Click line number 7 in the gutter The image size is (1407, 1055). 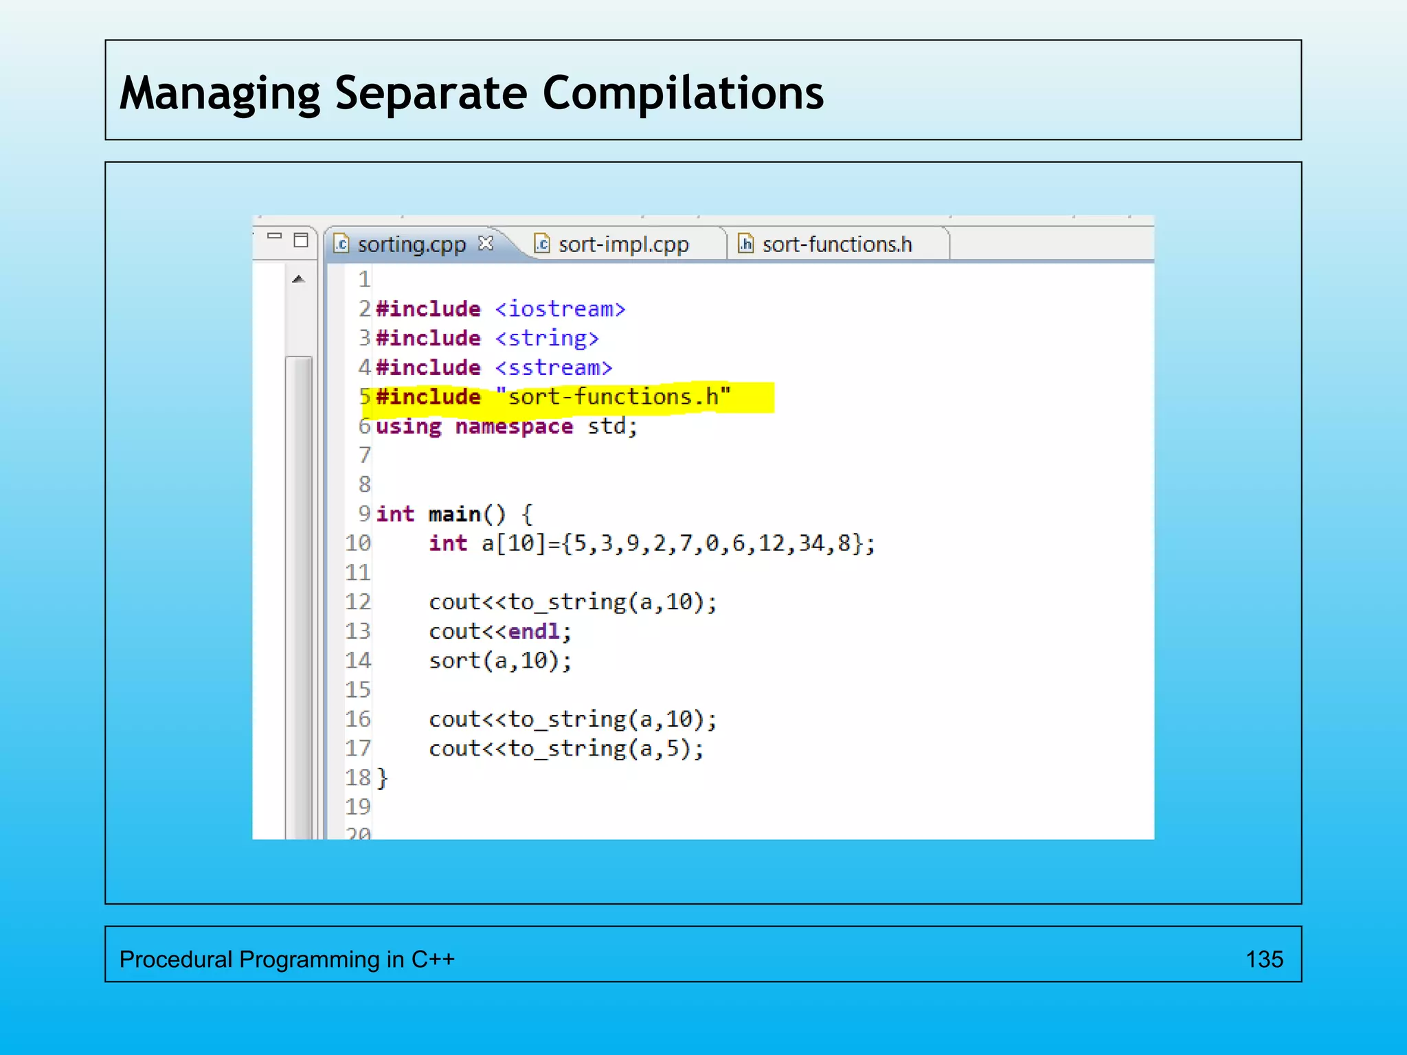(x=364, y=455)
